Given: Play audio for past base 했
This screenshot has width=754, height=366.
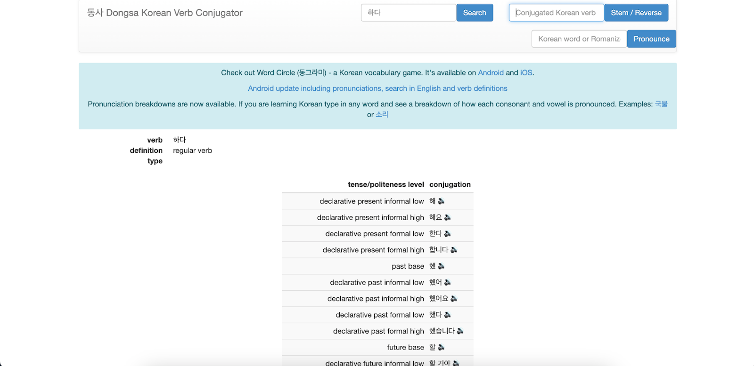Looking at the screenshot, I should [441, 266].
